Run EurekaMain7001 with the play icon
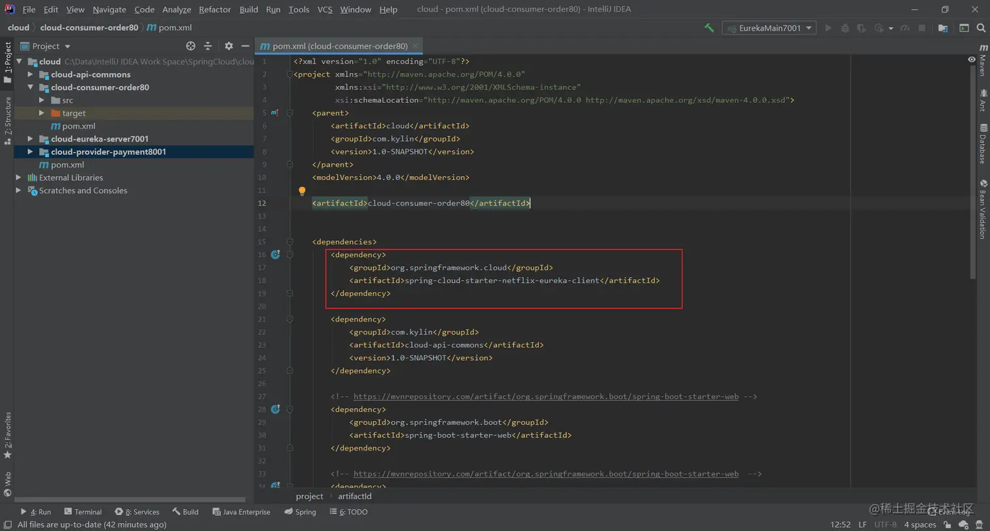The height and width of the screenshot is (531, 990). 828,28
